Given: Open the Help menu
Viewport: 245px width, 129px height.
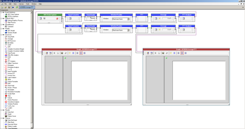Looking at the screenshot, I should coord(40,4).
